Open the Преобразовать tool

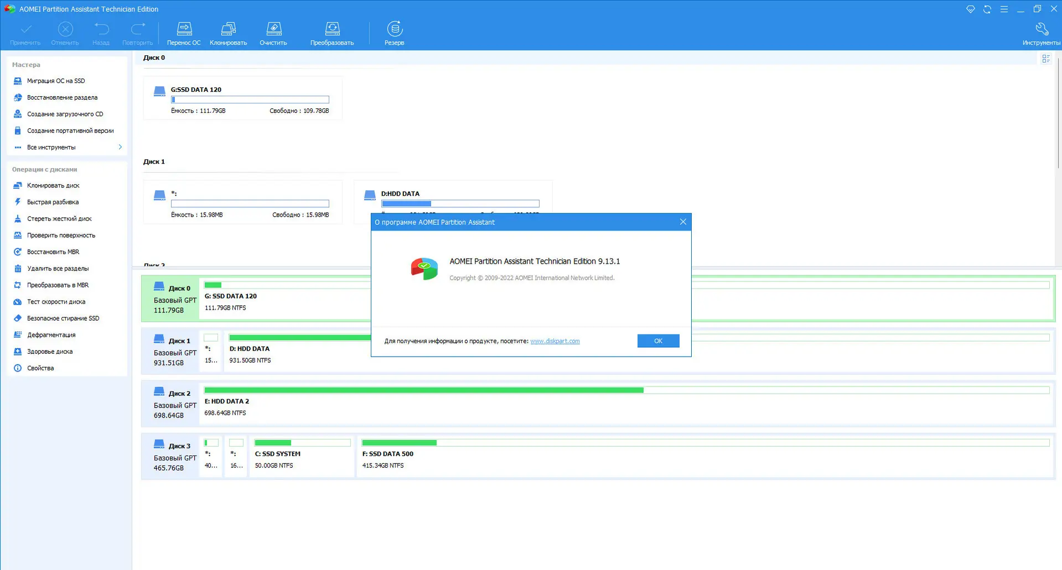pos(332,33)
